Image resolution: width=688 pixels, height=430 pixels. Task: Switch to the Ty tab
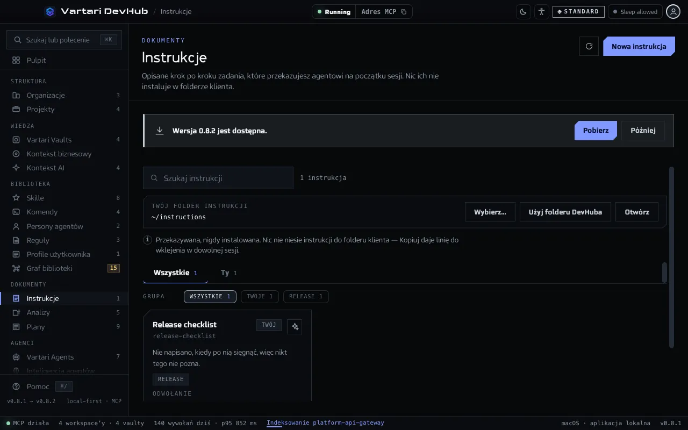(228, 273)
